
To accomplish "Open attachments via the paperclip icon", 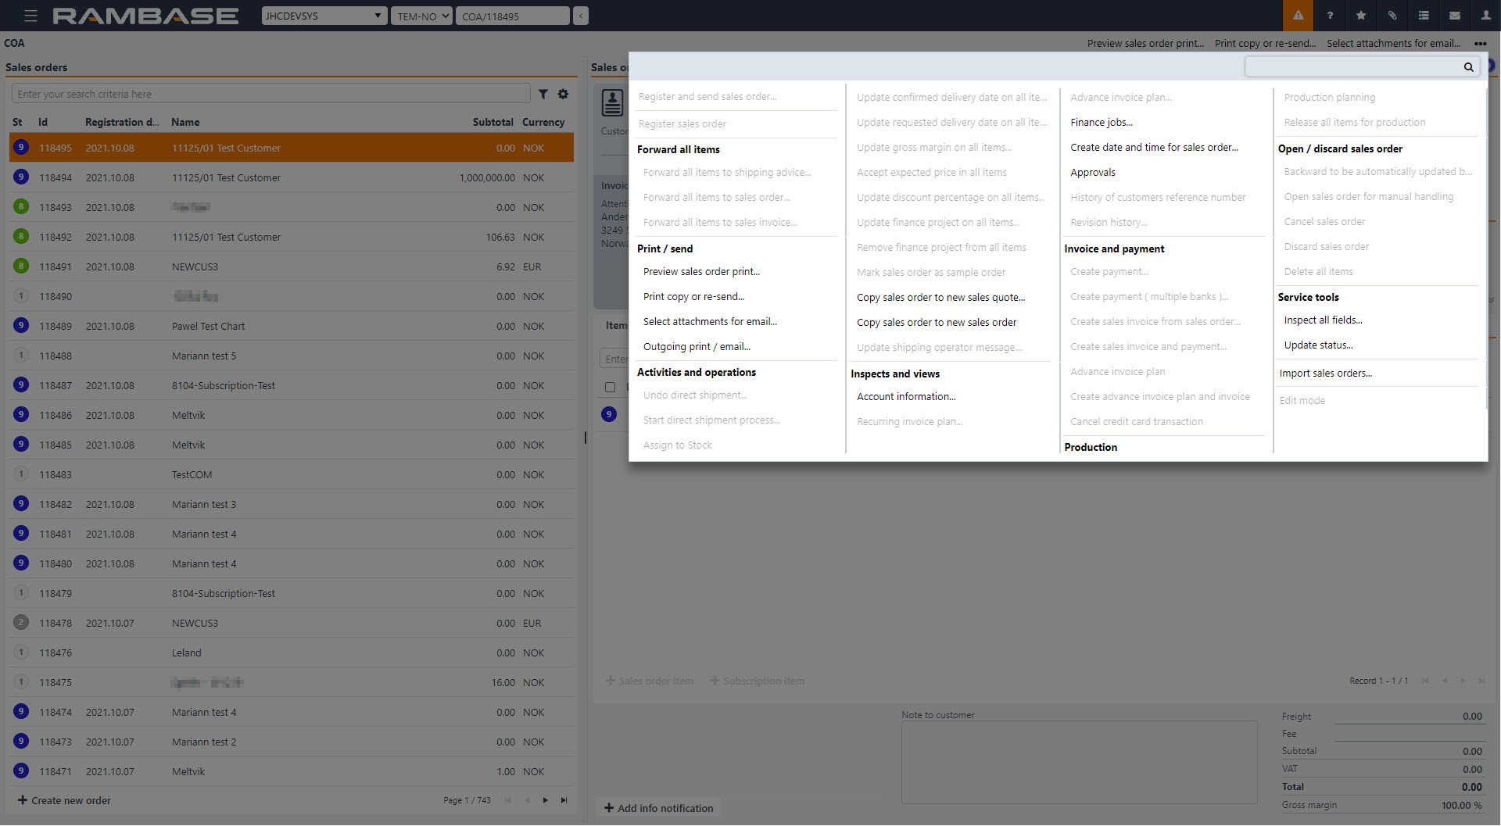I will coord(1392,15).
